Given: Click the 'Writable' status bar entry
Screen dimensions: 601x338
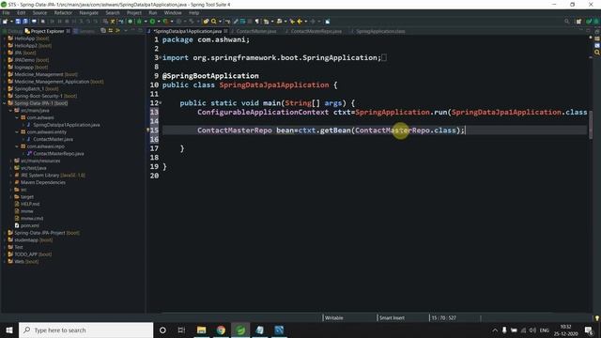Looking at the screenshot, I should 334,317.
